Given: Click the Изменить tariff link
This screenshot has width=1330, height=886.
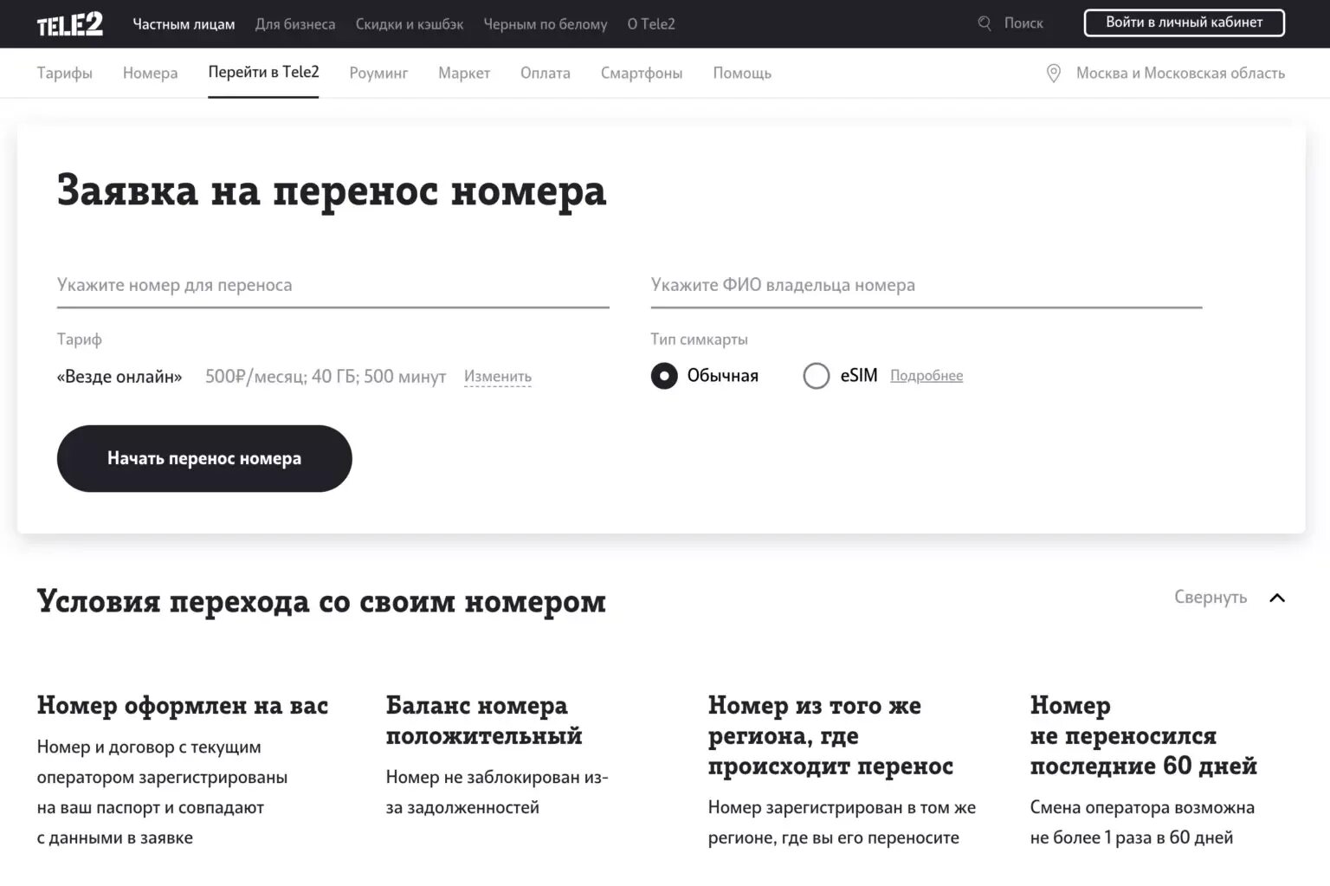Looking at the screenshot, I should pyautogui.click(x=498, y=377).
